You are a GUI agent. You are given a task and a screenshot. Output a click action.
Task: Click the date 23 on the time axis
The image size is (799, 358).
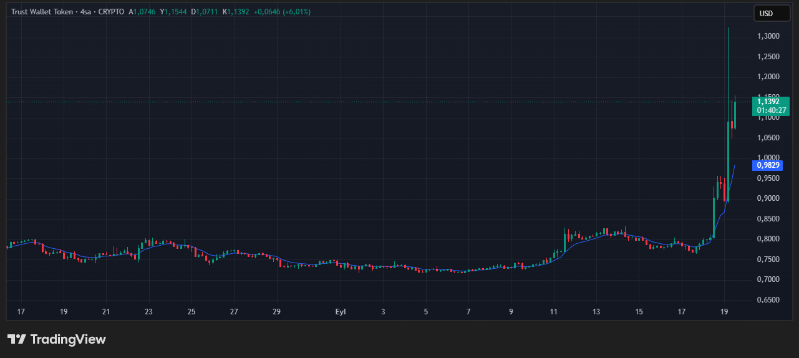tap(148, 311)
